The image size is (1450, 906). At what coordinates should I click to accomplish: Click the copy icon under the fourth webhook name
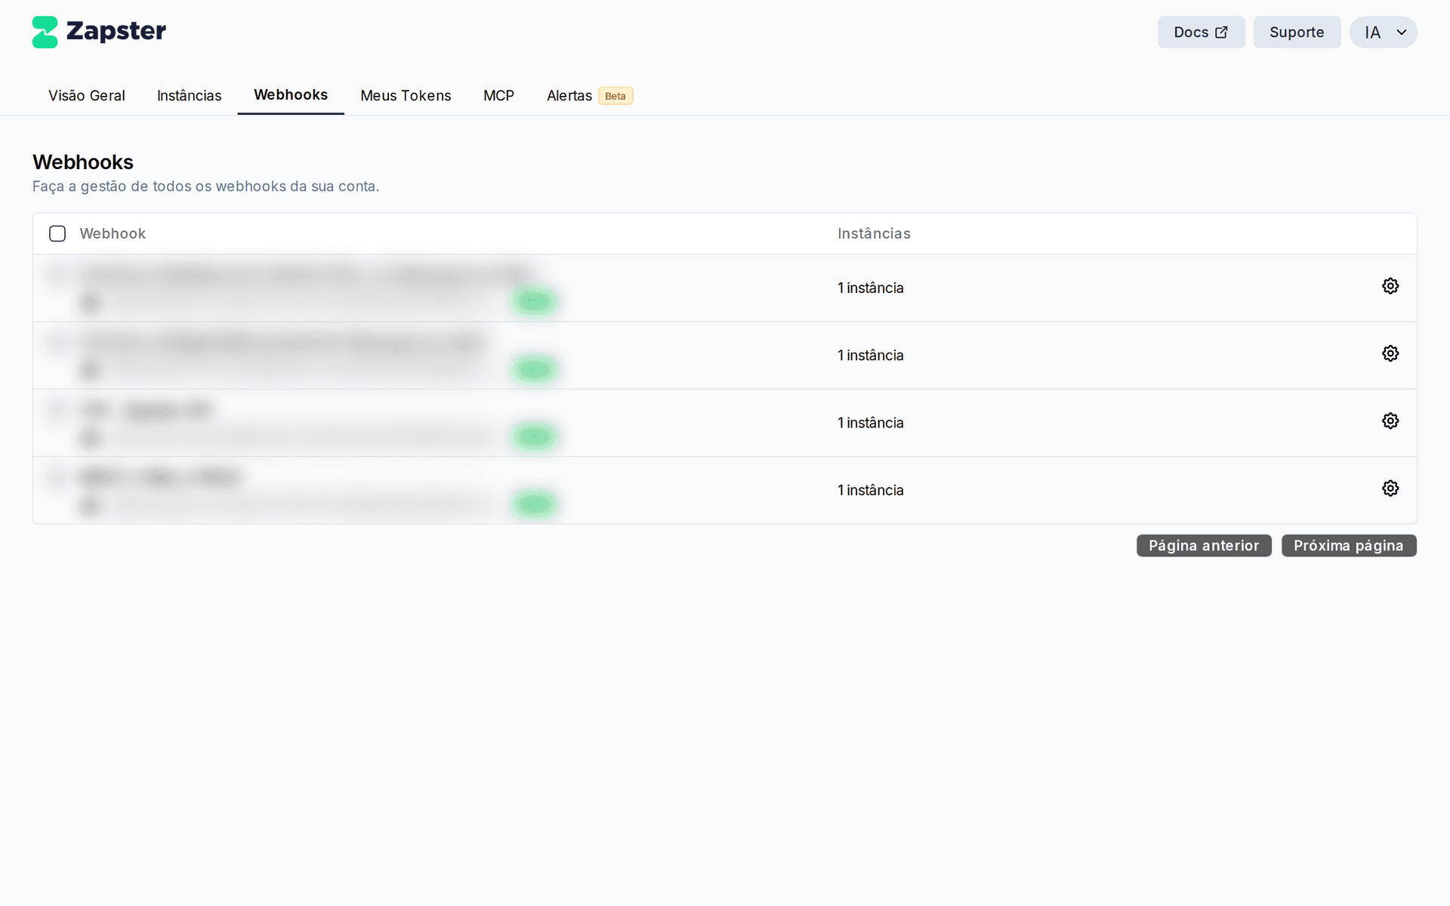[x=90, y=506]
